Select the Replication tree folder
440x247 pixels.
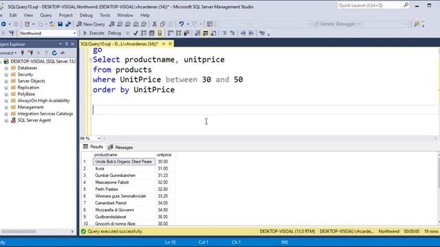[28, 88]
